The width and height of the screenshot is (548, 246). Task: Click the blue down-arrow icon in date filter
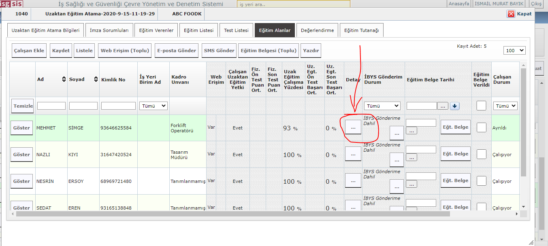click(454, 106)
